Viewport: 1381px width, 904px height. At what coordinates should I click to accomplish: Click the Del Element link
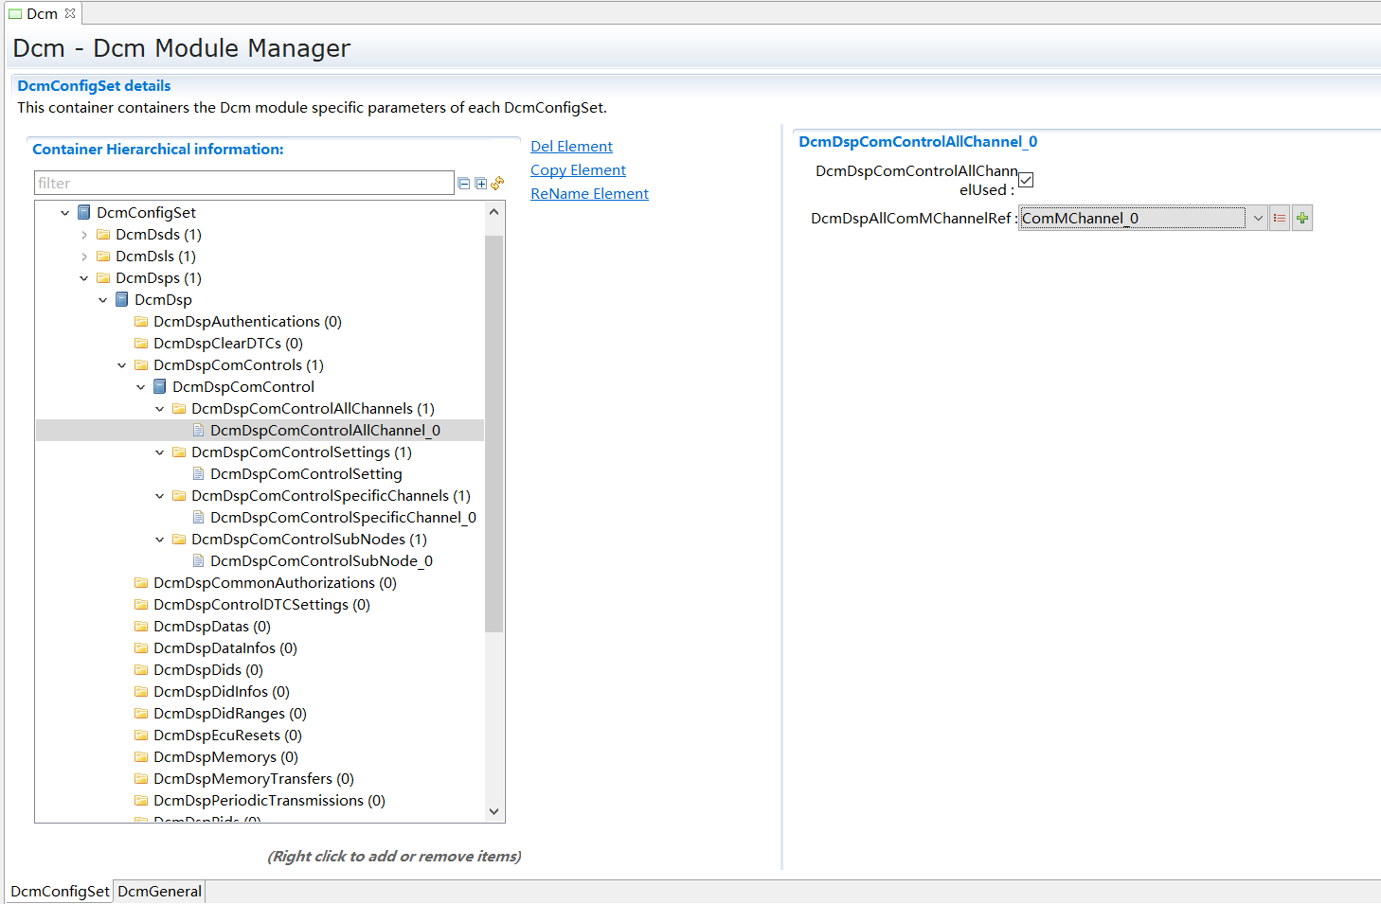[571, 147]
